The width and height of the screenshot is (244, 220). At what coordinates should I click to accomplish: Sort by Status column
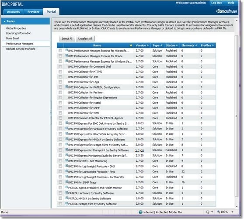coord(172,45)
